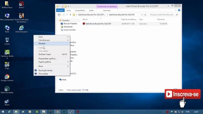Switch to the Exibir ribbon tab

point(91,10)
